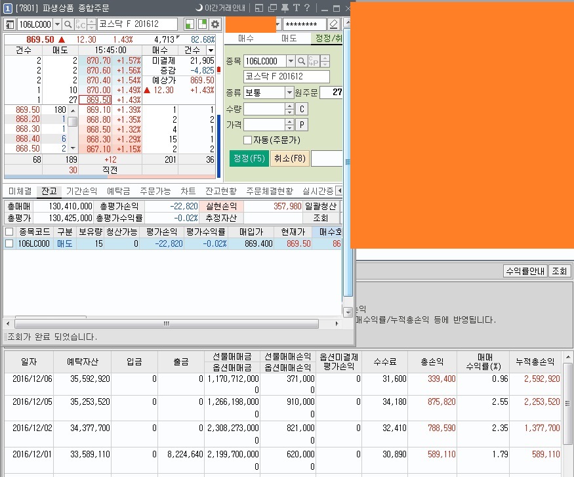Viewport: 574px width, 477px height.
Task: Click the 수량 quantity input field
Action: pos(264,108)
